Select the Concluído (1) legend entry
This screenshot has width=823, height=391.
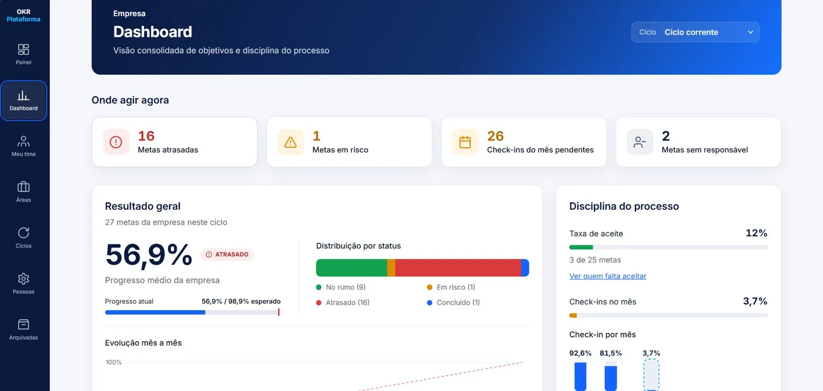click(453, 303)
